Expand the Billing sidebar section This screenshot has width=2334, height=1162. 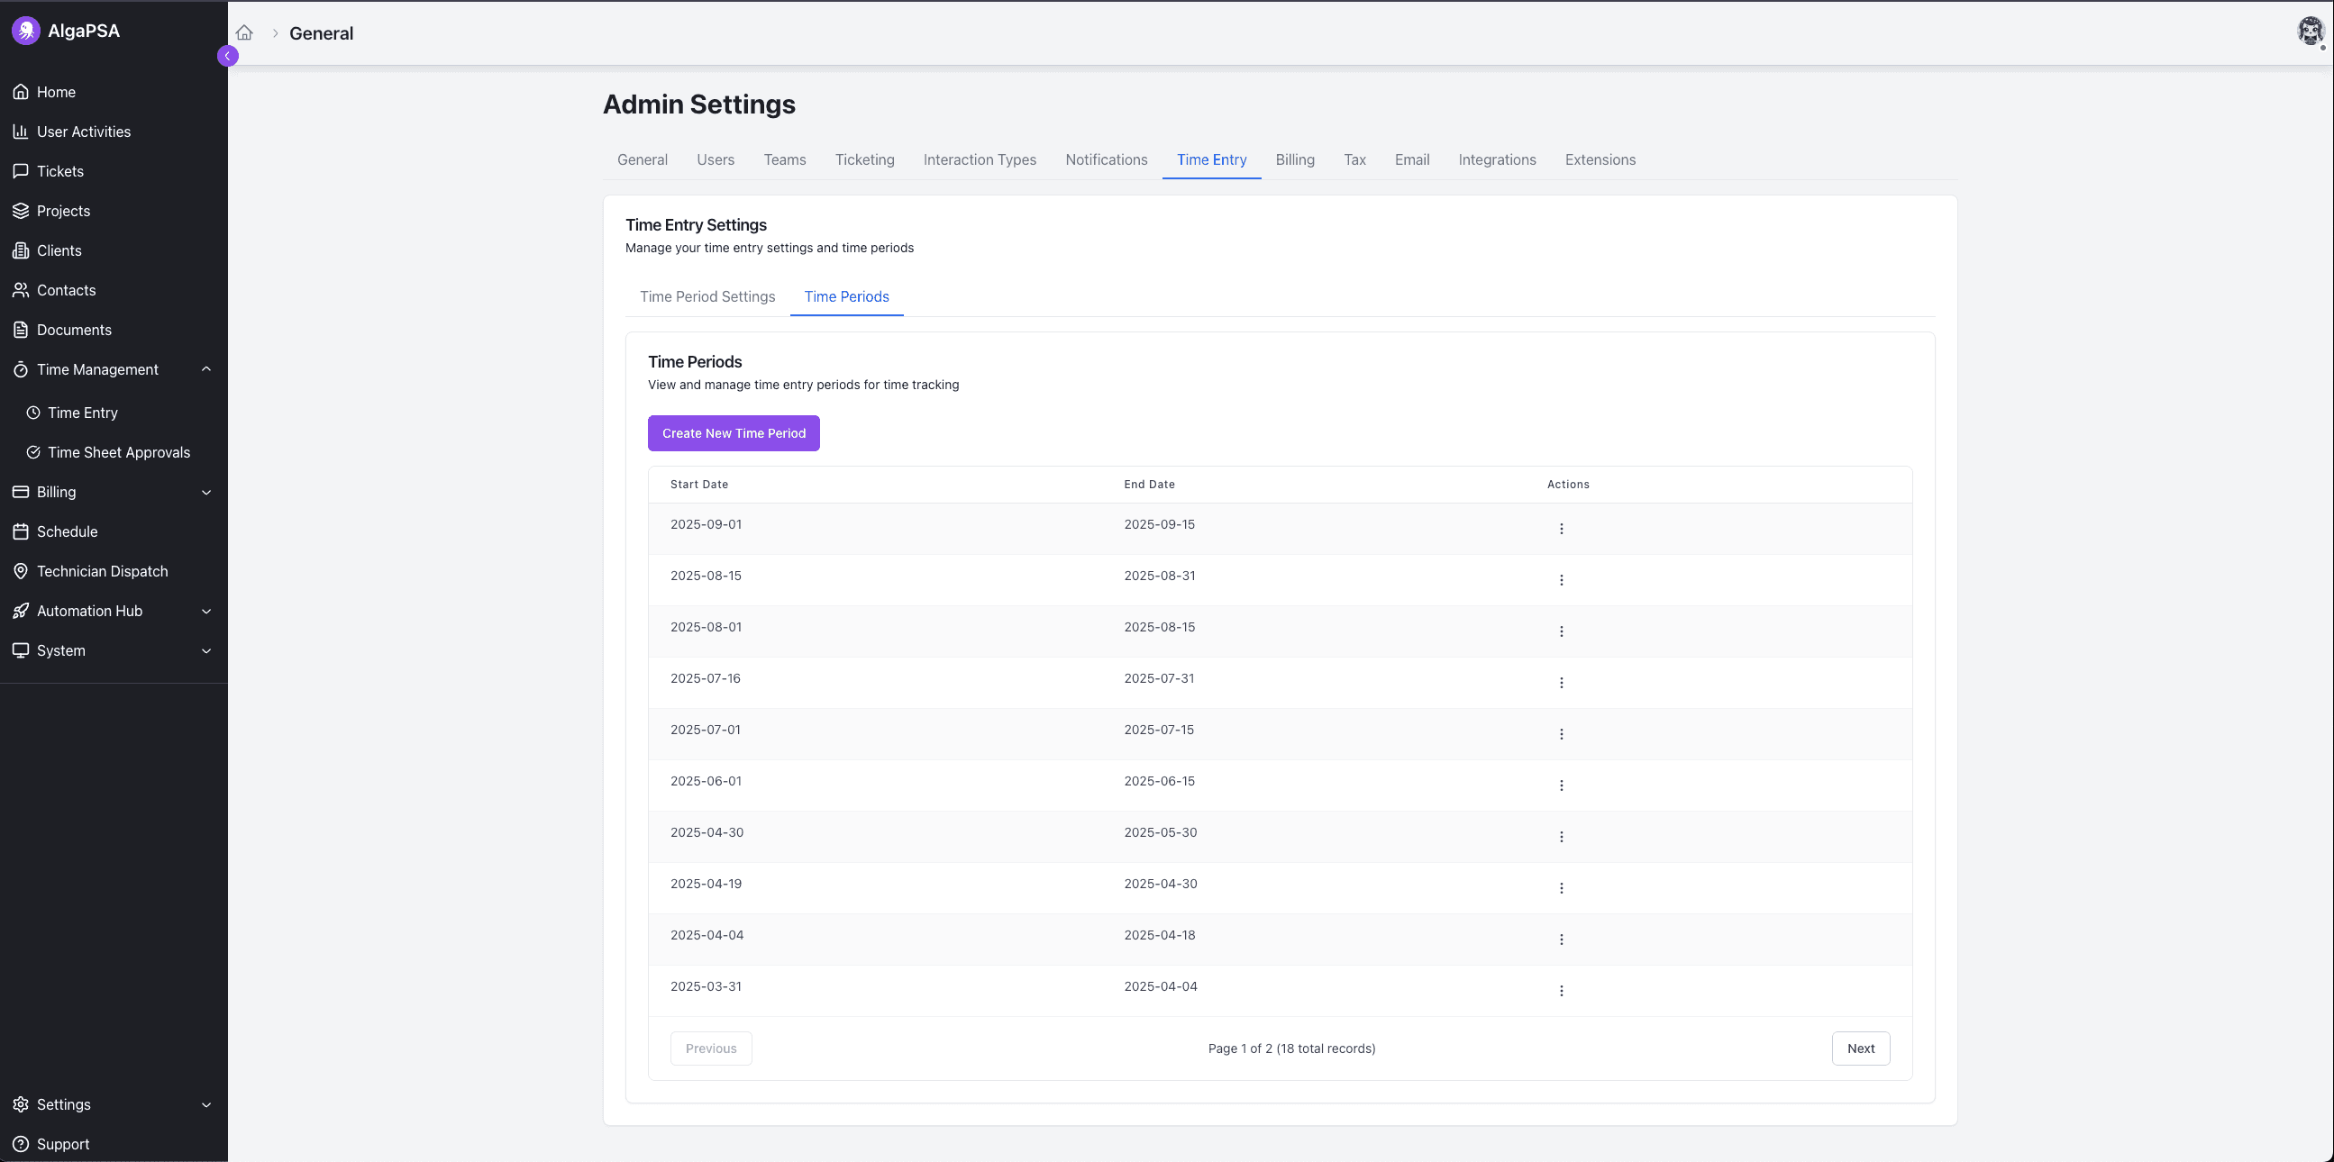point(206,492)
